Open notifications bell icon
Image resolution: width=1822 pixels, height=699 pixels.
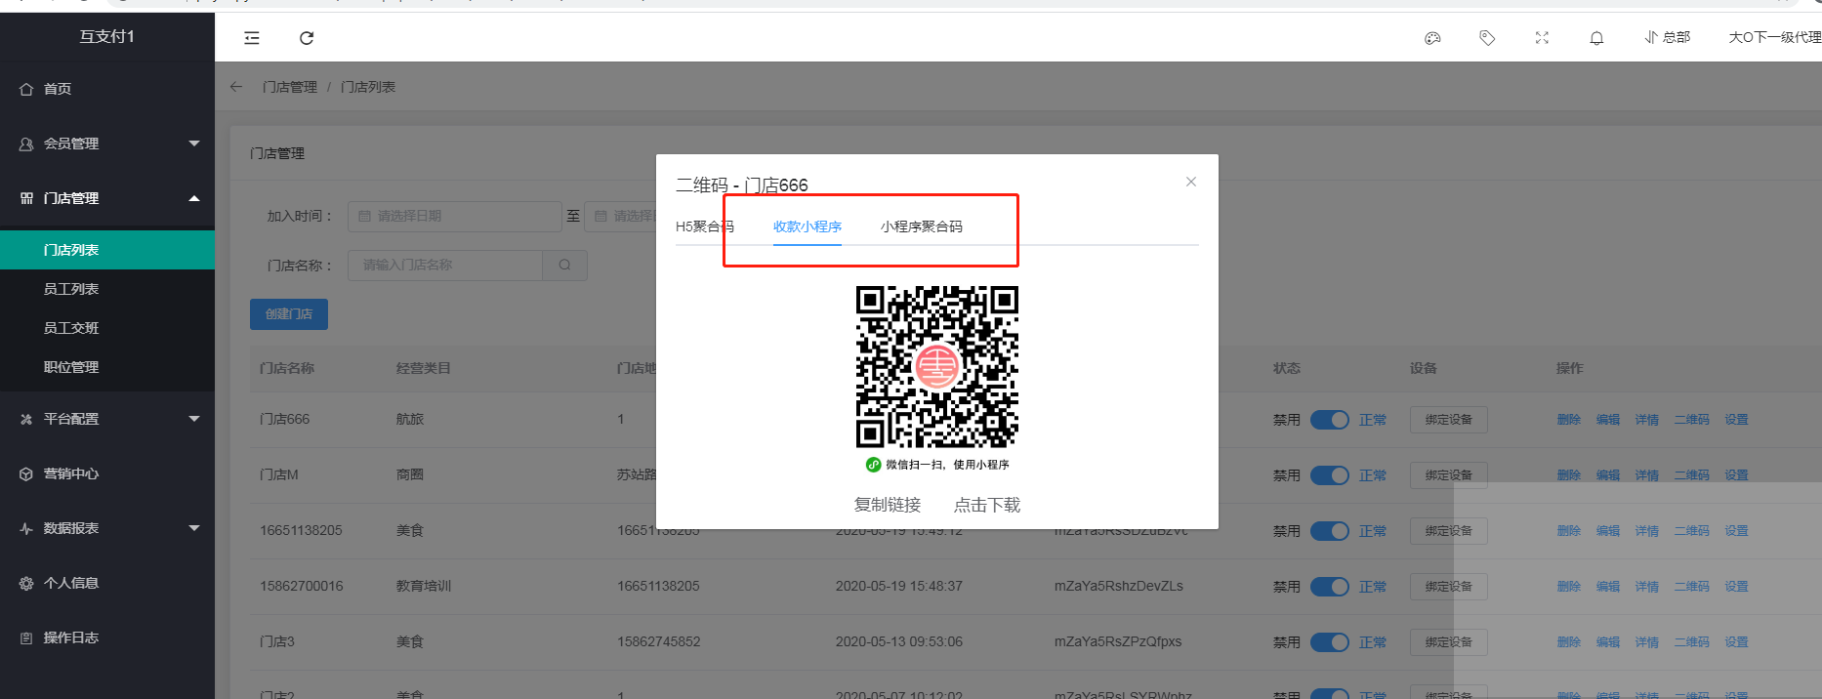1596,38
